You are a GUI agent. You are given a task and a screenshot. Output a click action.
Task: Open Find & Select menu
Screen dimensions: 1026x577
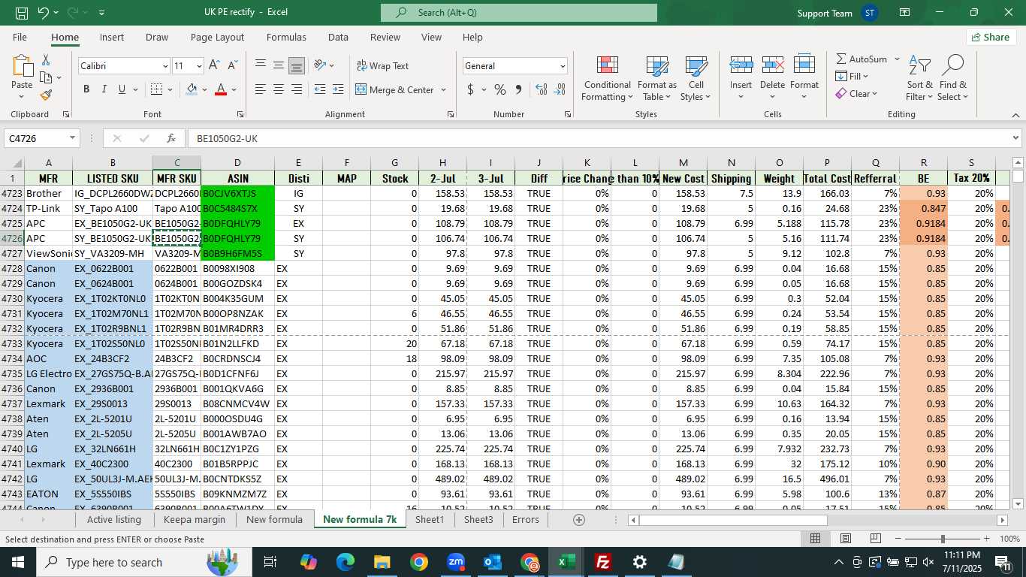953,78
